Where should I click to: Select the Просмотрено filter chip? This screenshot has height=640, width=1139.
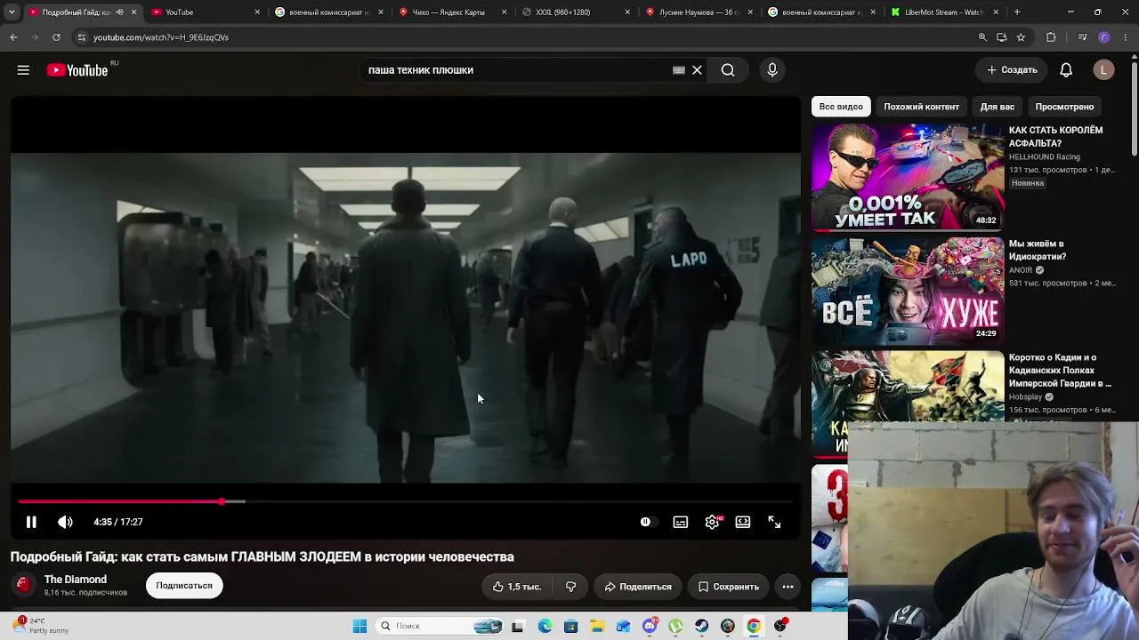tap(1064, 107)
